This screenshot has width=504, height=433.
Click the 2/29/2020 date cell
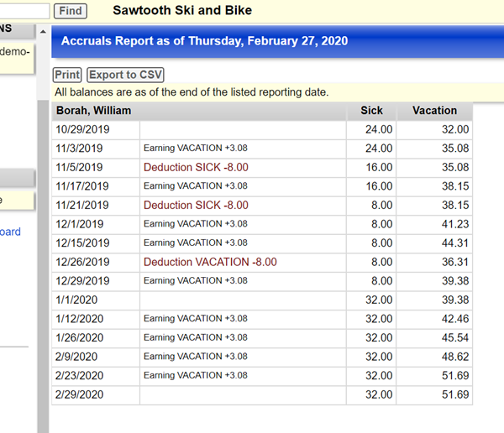79,394
